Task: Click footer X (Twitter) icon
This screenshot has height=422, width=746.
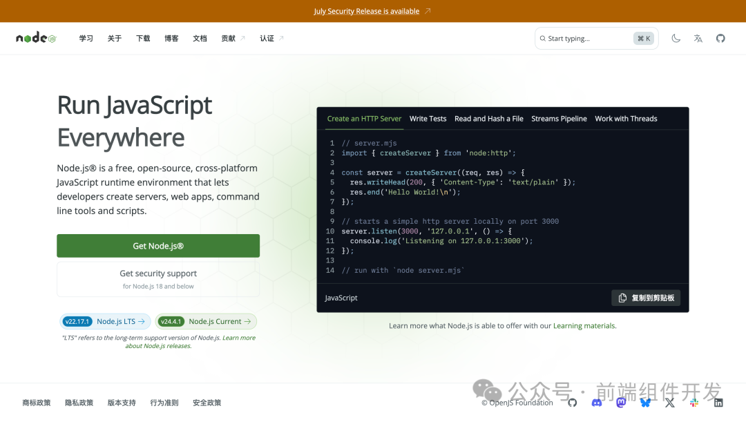Action: click(x=669, y=403)
